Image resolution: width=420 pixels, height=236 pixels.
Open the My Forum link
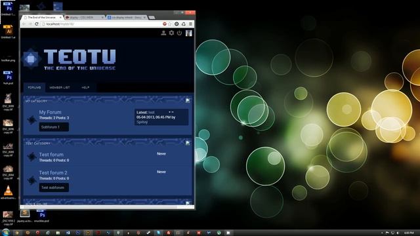pos(50,112)
